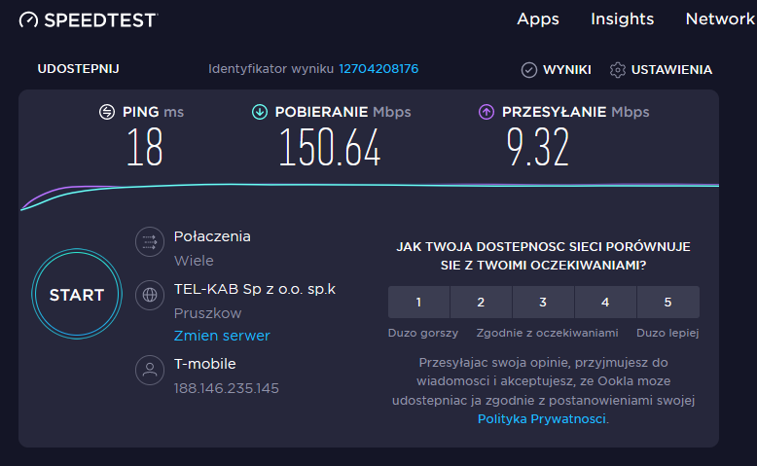Open the Apps menu item
This screenshot has width=757, height=466.
tap(538, 18)
